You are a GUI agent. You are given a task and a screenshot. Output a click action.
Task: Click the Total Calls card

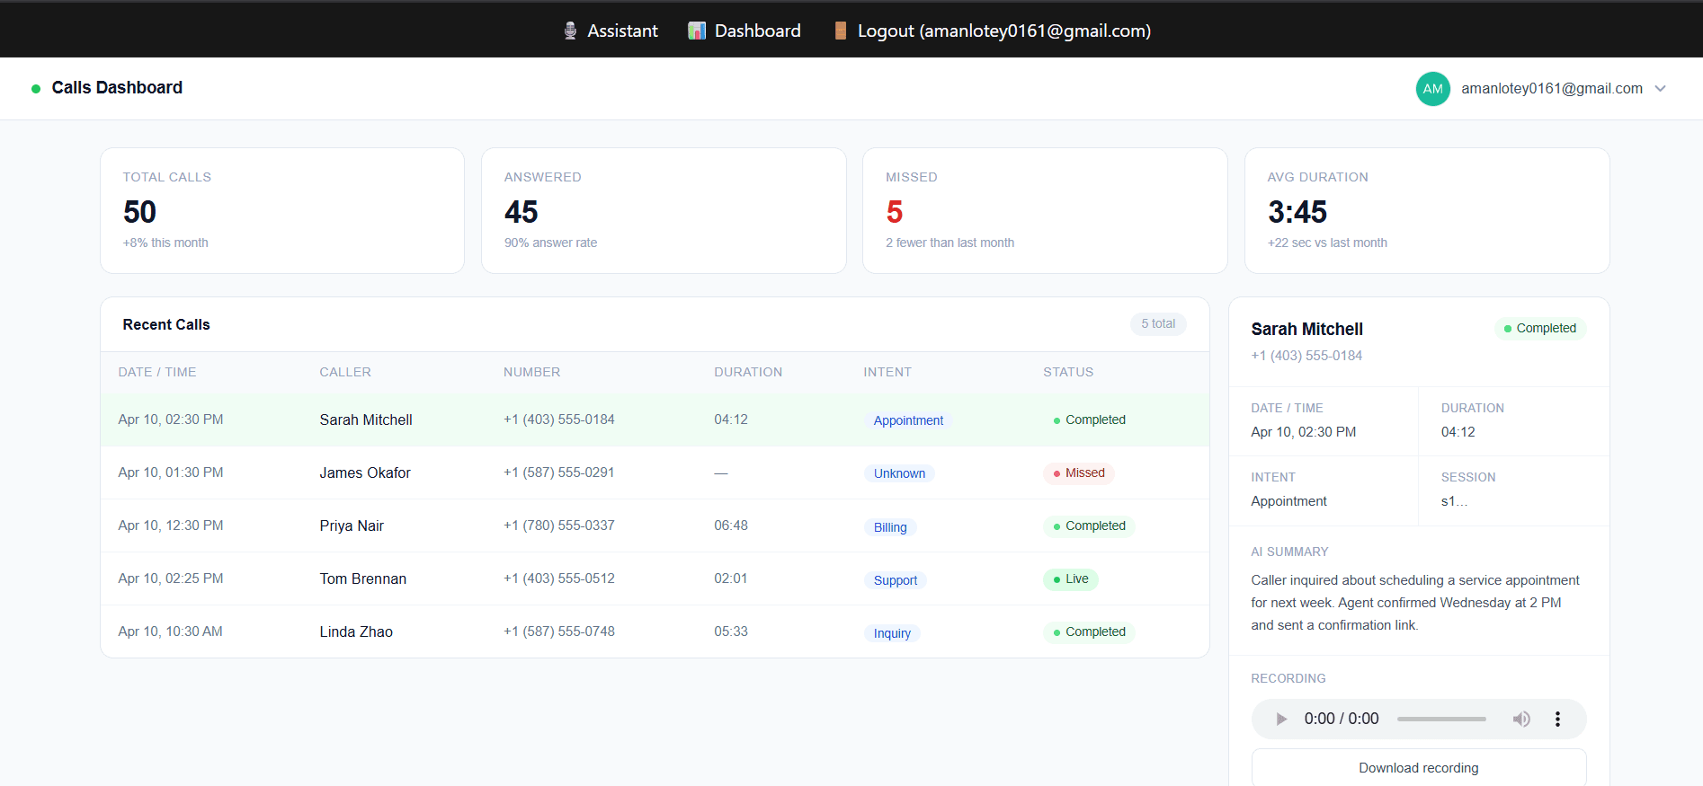282,210
